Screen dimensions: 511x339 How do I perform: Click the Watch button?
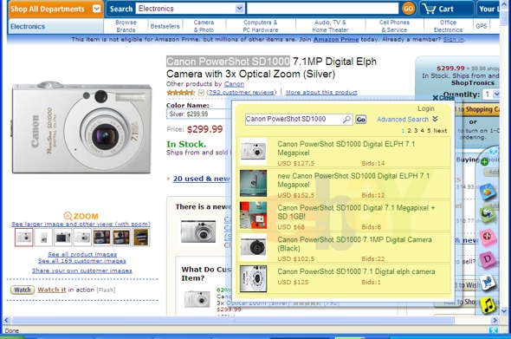coord(23,290)
